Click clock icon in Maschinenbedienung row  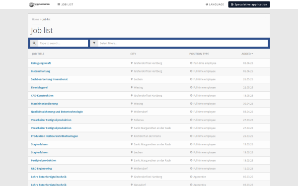tap(191, 104)
